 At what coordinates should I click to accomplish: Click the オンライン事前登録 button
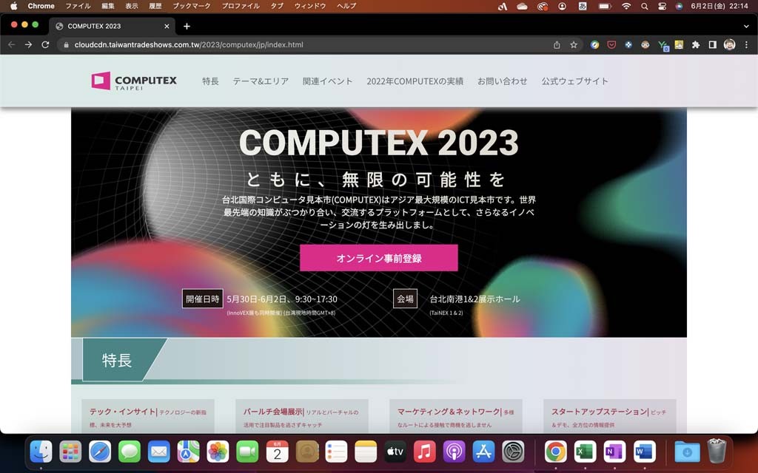(x=378, y=258)
